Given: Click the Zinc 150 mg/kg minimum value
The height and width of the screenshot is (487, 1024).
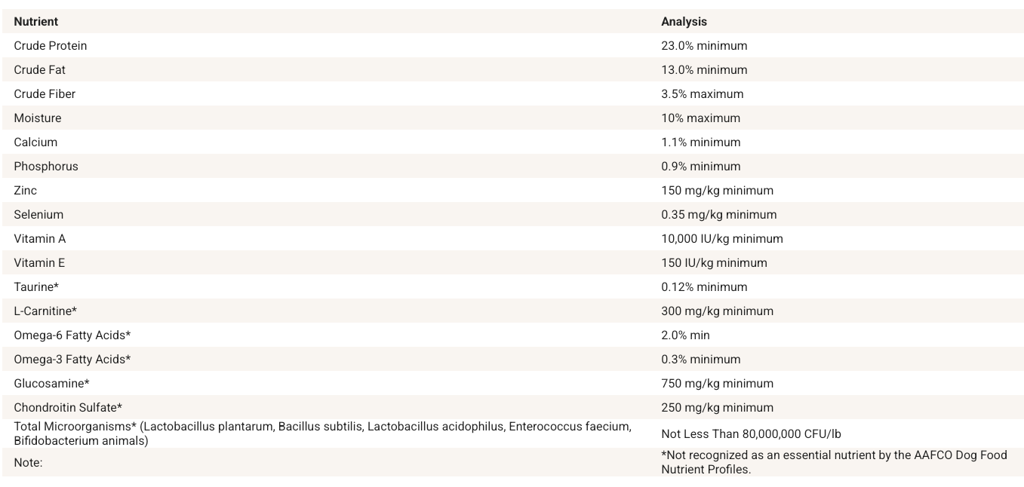Looking at the screenshot, I should (x=717, y=191).
